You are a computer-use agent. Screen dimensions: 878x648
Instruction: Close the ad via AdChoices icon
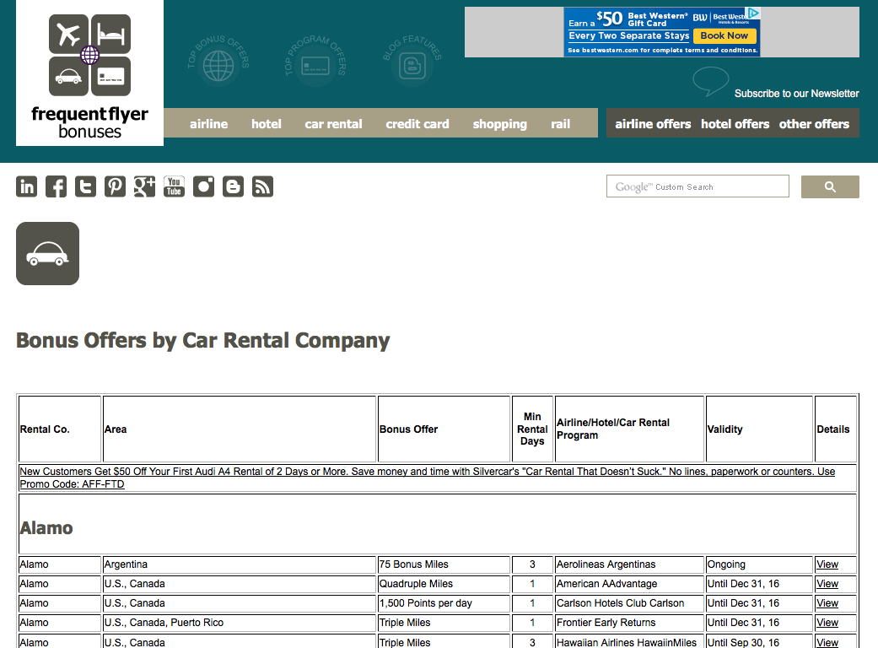pos(754,13)
